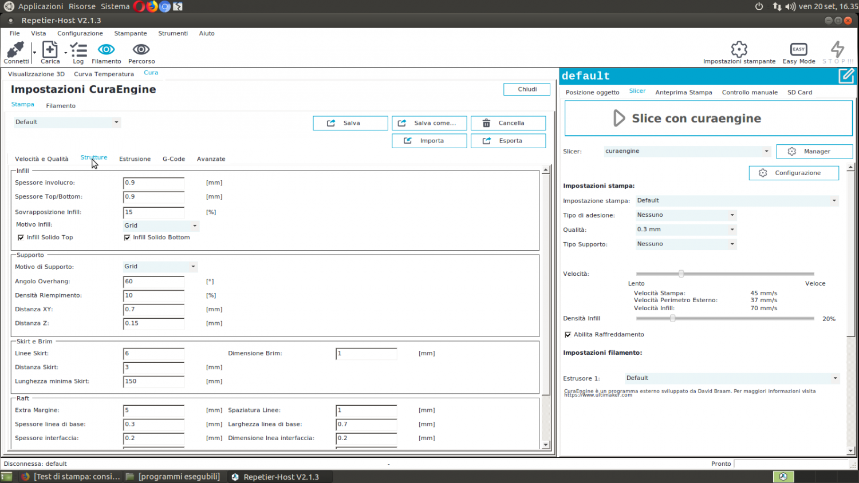Open the Vista menu
This screenshot has height=483, width=859.
[x=38, y=34]
